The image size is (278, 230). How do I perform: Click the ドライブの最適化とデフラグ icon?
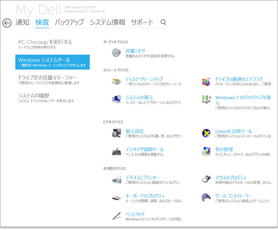pos(206,82)
